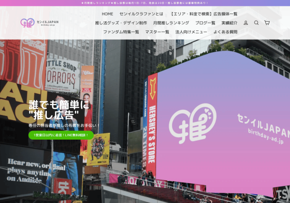Open マスター一覧 menu item
The width and height of the screenshot is (290, 203).
157,32
